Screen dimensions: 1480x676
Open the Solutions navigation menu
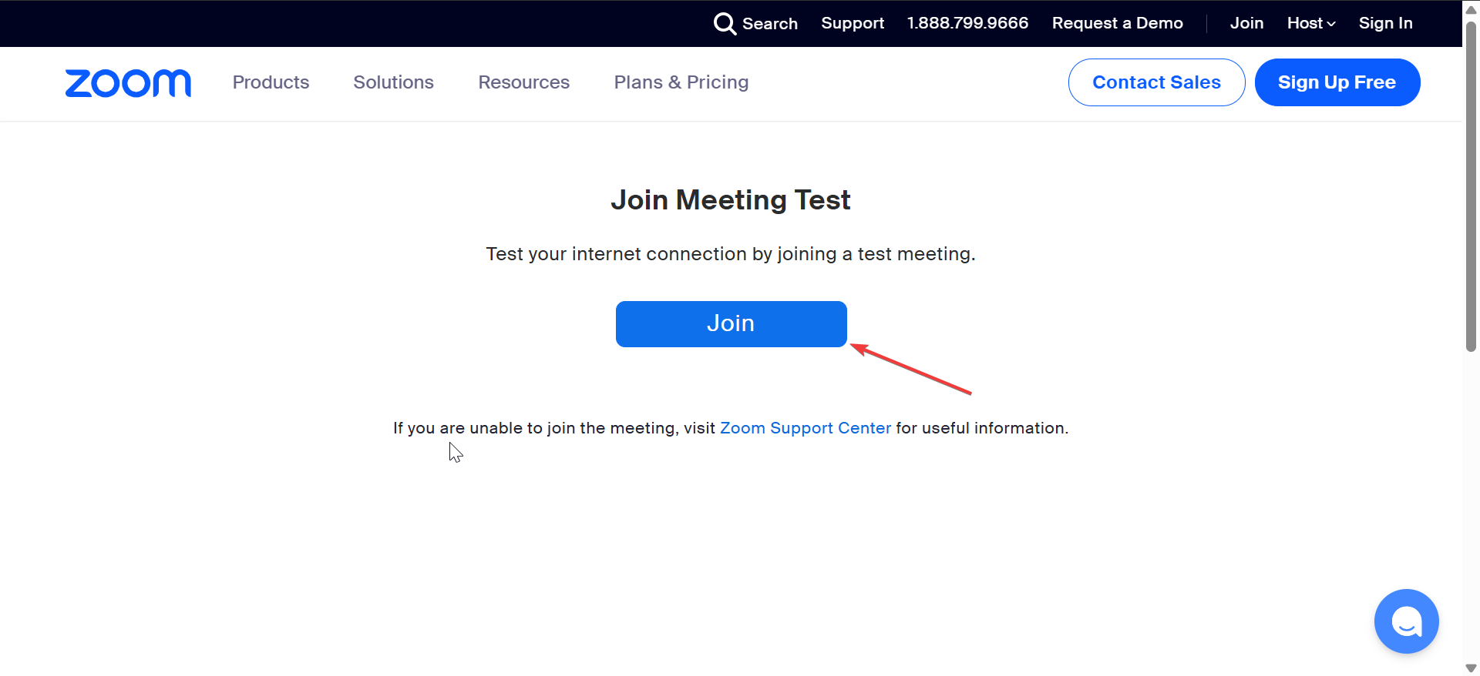pyautogui.click(x=393, y=82)
